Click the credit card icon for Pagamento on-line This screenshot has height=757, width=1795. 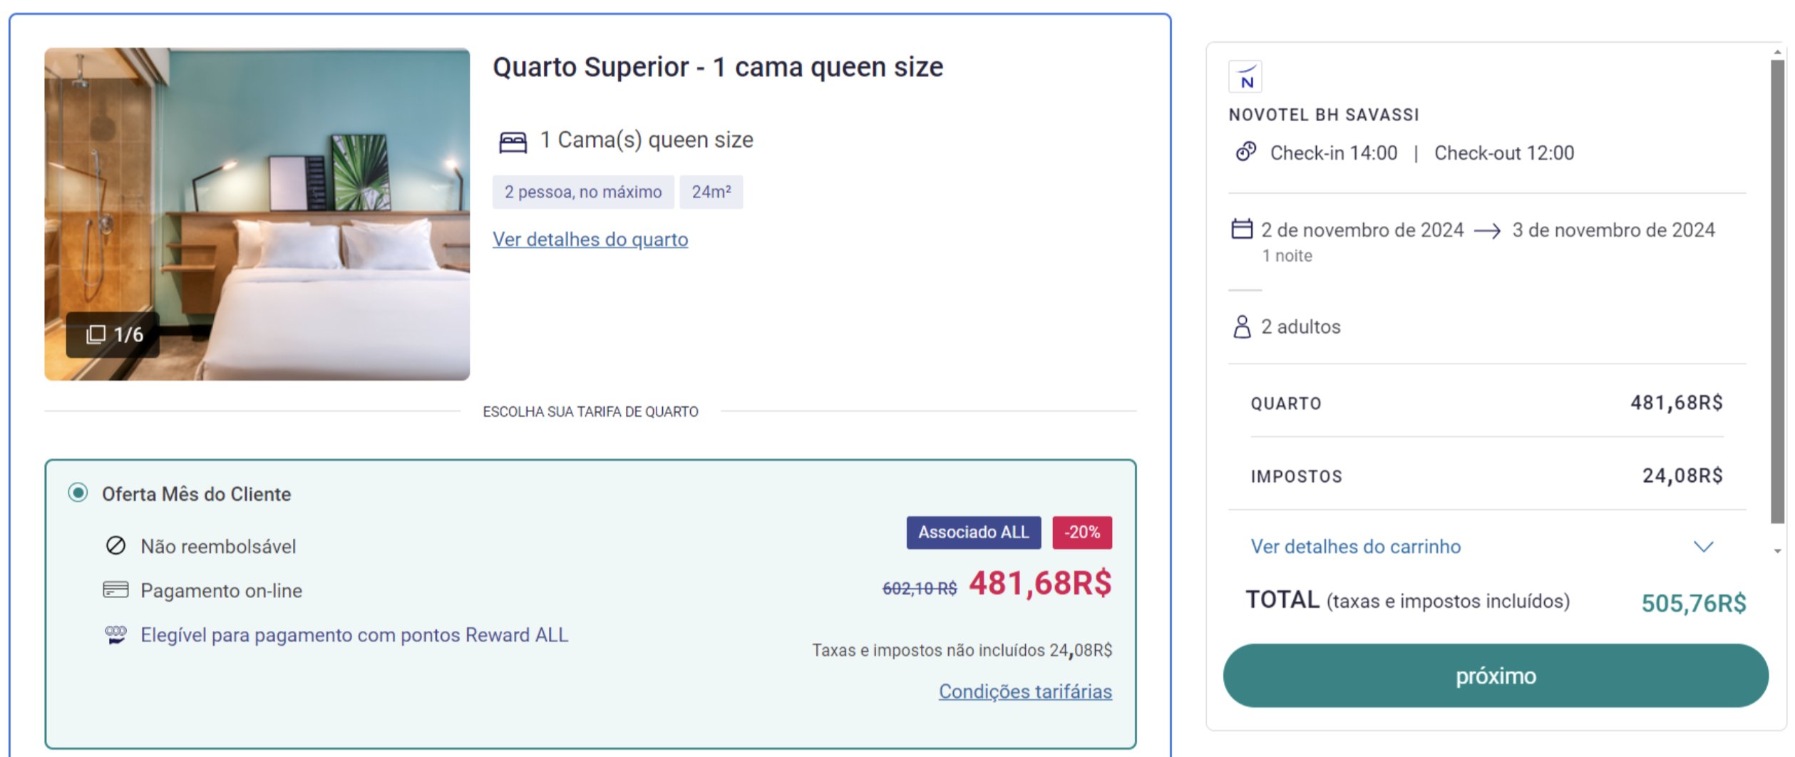pyautogui.click(x=115, y=589)
